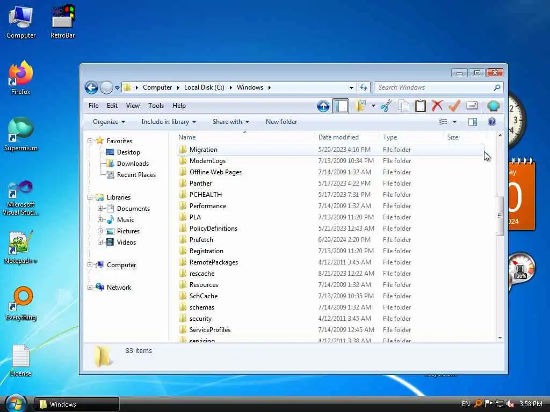Select Local Disk (C:) breadcrumb
The width and height of the screenshot is (550, 412).
pyautogui.click(x=204, y=87)
